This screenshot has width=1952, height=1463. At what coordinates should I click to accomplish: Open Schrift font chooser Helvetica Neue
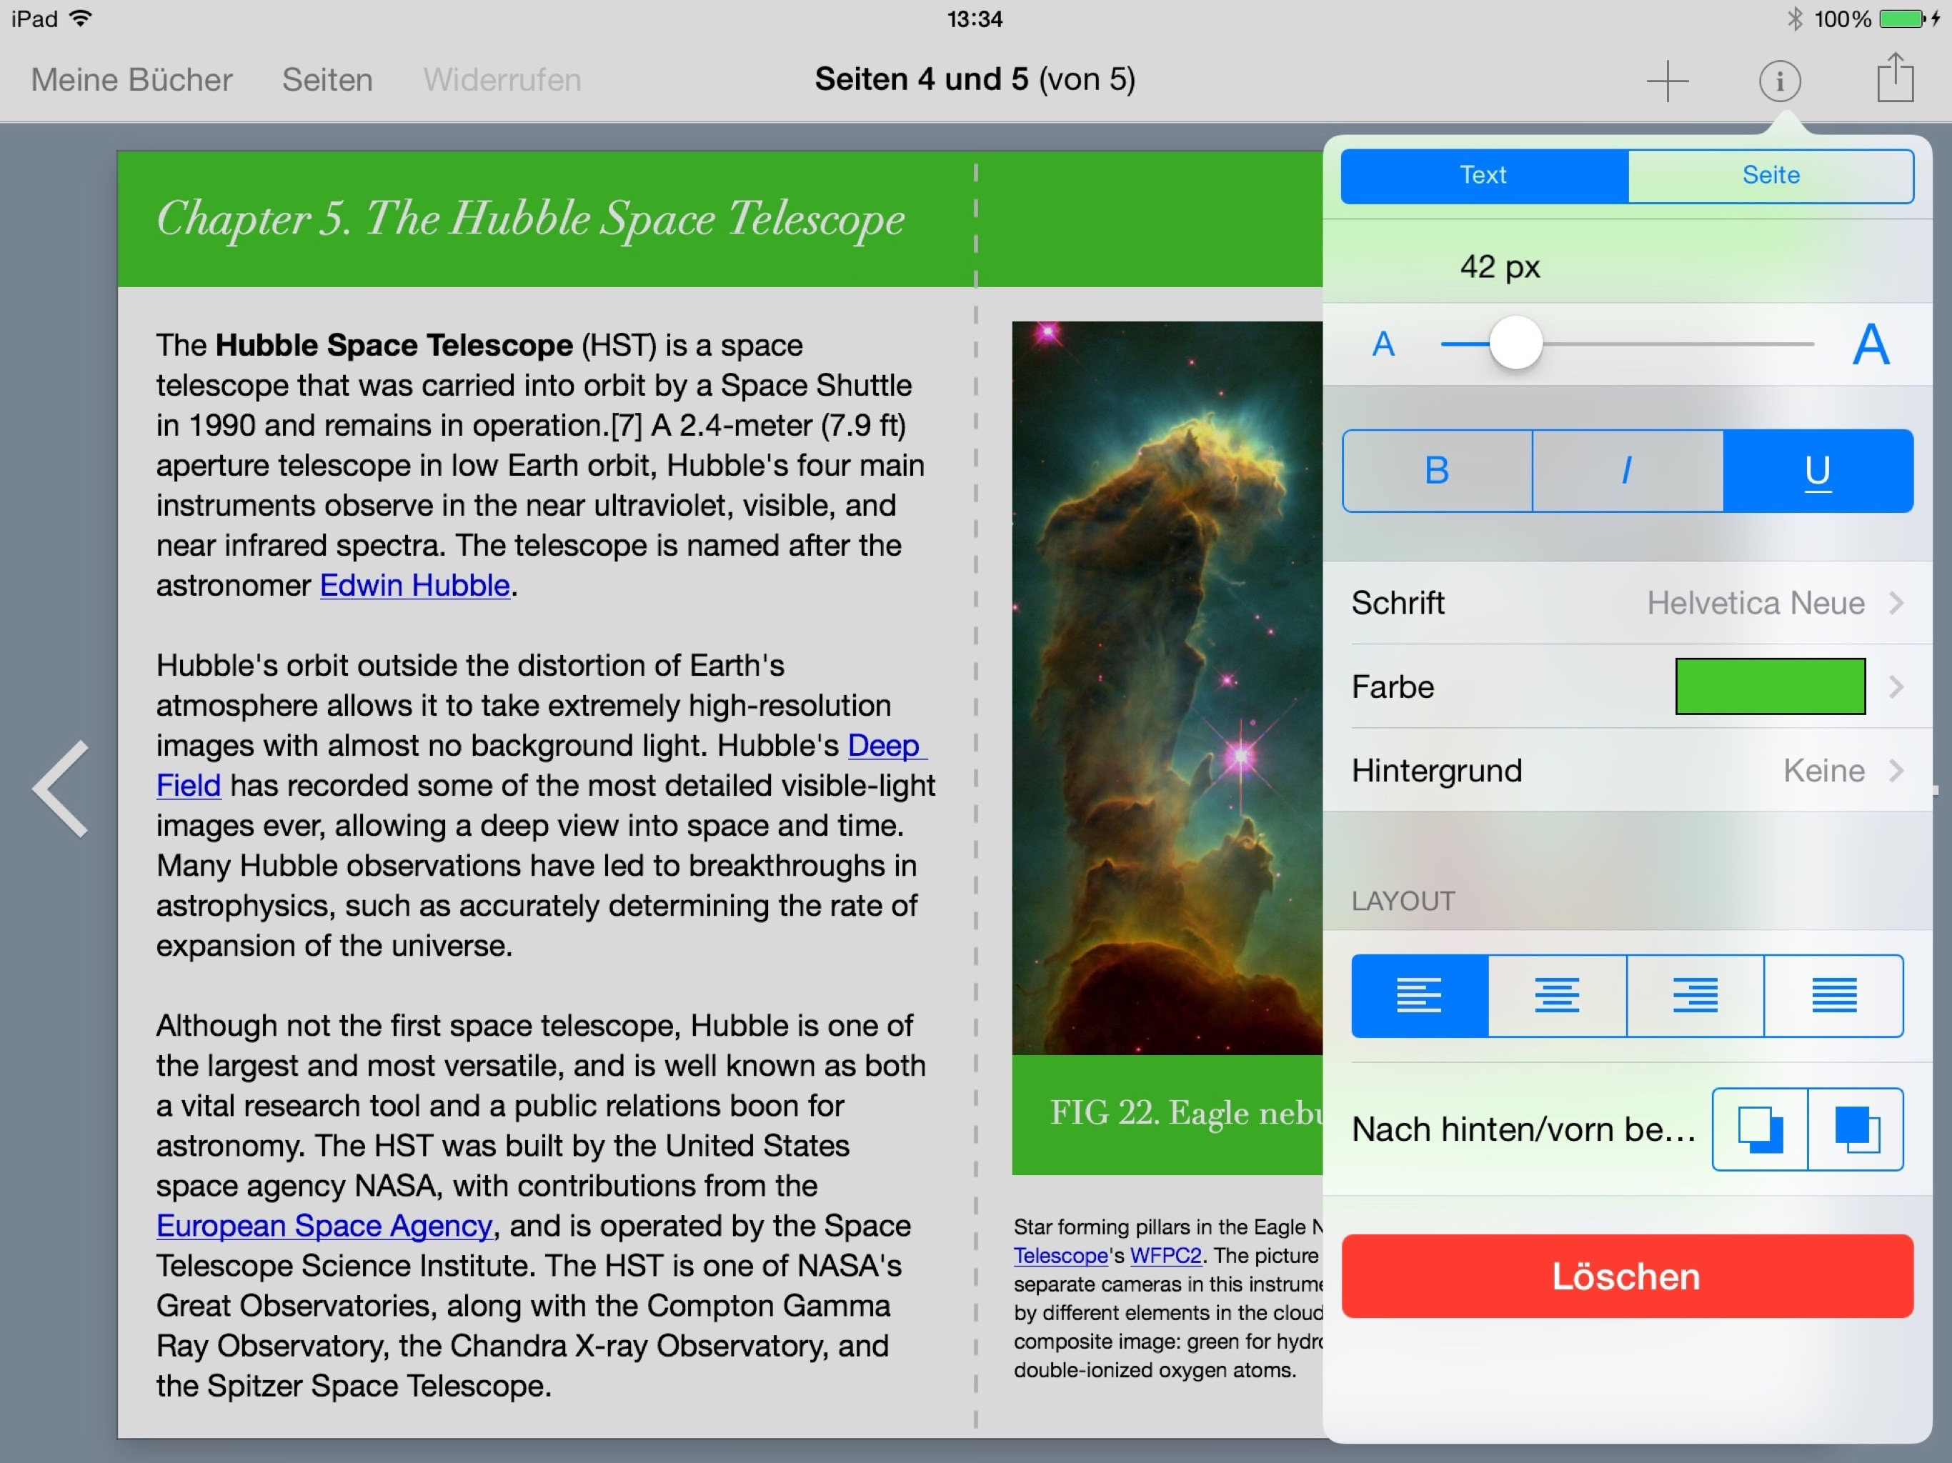1627,603
